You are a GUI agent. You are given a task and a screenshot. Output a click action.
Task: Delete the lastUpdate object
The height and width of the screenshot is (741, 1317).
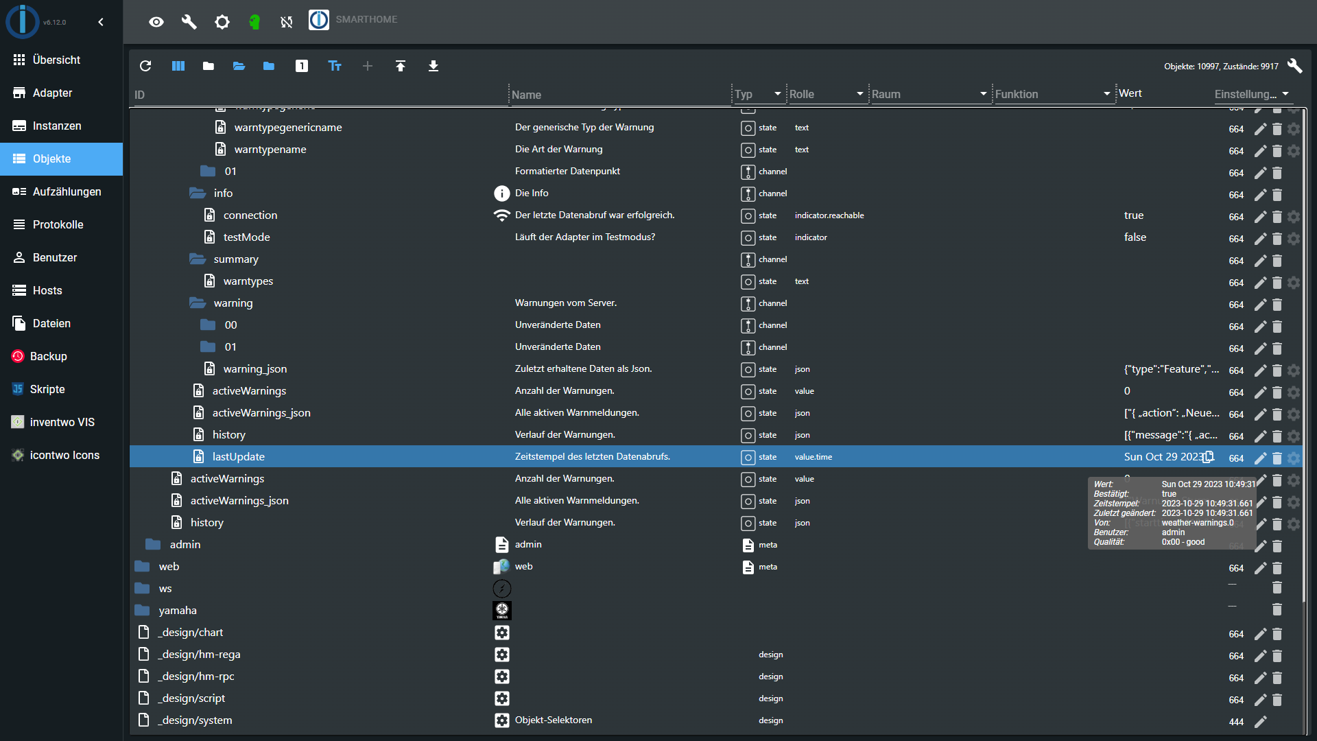click(1277, 458)
